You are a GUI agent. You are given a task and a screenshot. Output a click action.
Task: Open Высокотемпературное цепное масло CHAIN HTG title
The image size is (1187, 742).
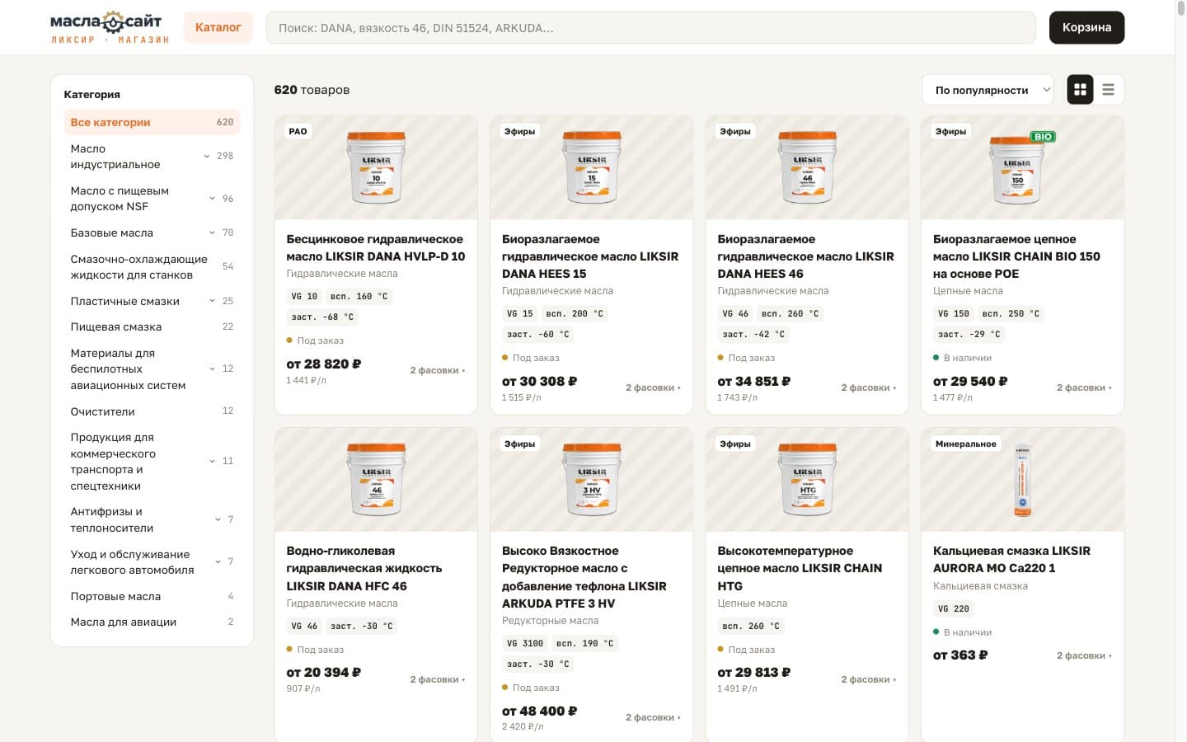(800, 568)
